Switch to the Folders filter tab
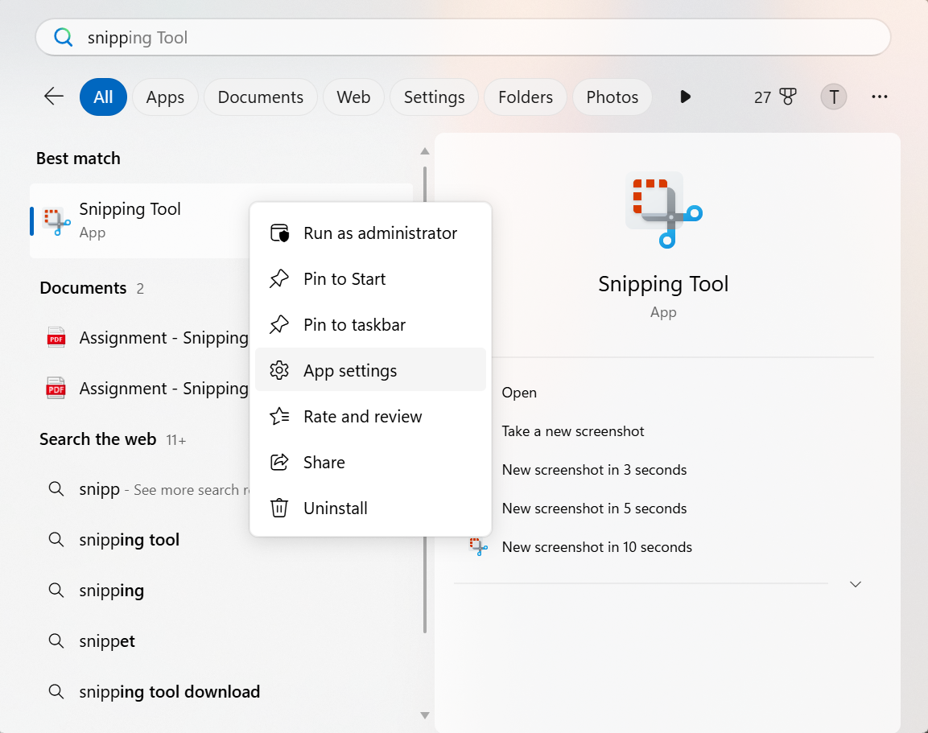 [x=525, y=97]
